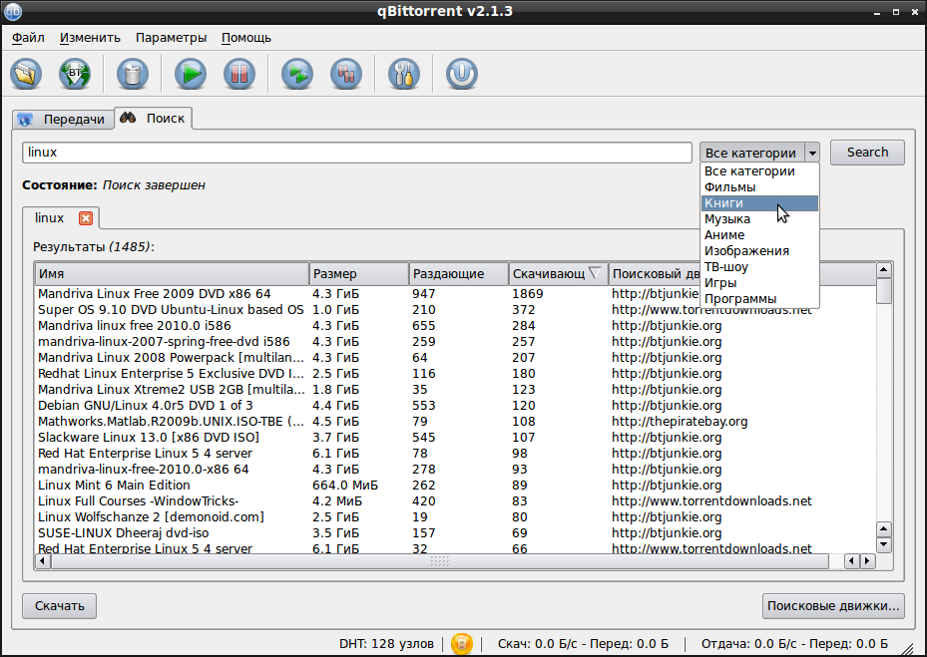This screenshot has width=927, height=657.
Task: Click the add torrent from URL globe icon
Action: click(x=75, y=74)
